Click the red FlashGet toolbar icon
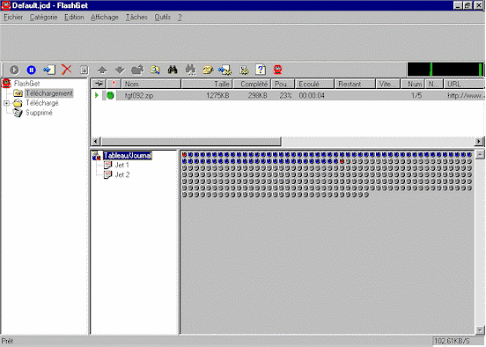 (277, 70)
